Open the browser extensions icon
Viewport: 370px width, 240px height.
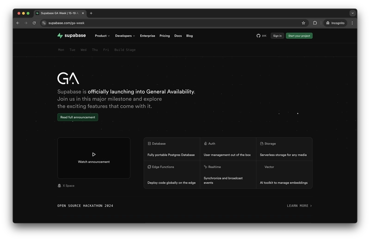[315, 23]
